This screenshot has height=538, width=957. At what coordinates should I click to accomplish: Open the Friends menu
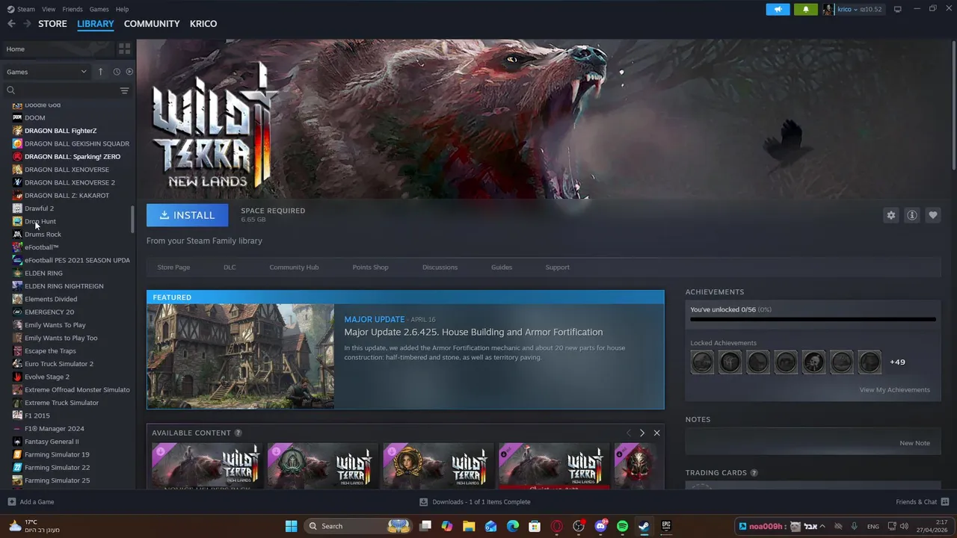click(x=73, y=9)
